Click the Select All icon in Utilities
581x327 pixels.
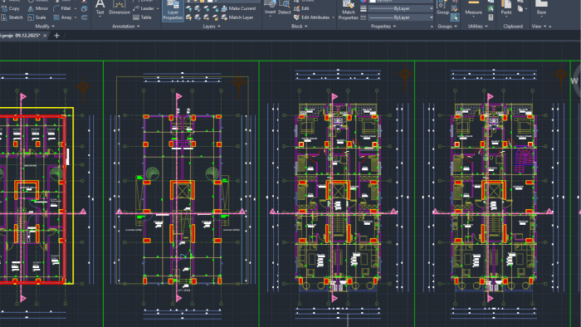pos(491,8)
